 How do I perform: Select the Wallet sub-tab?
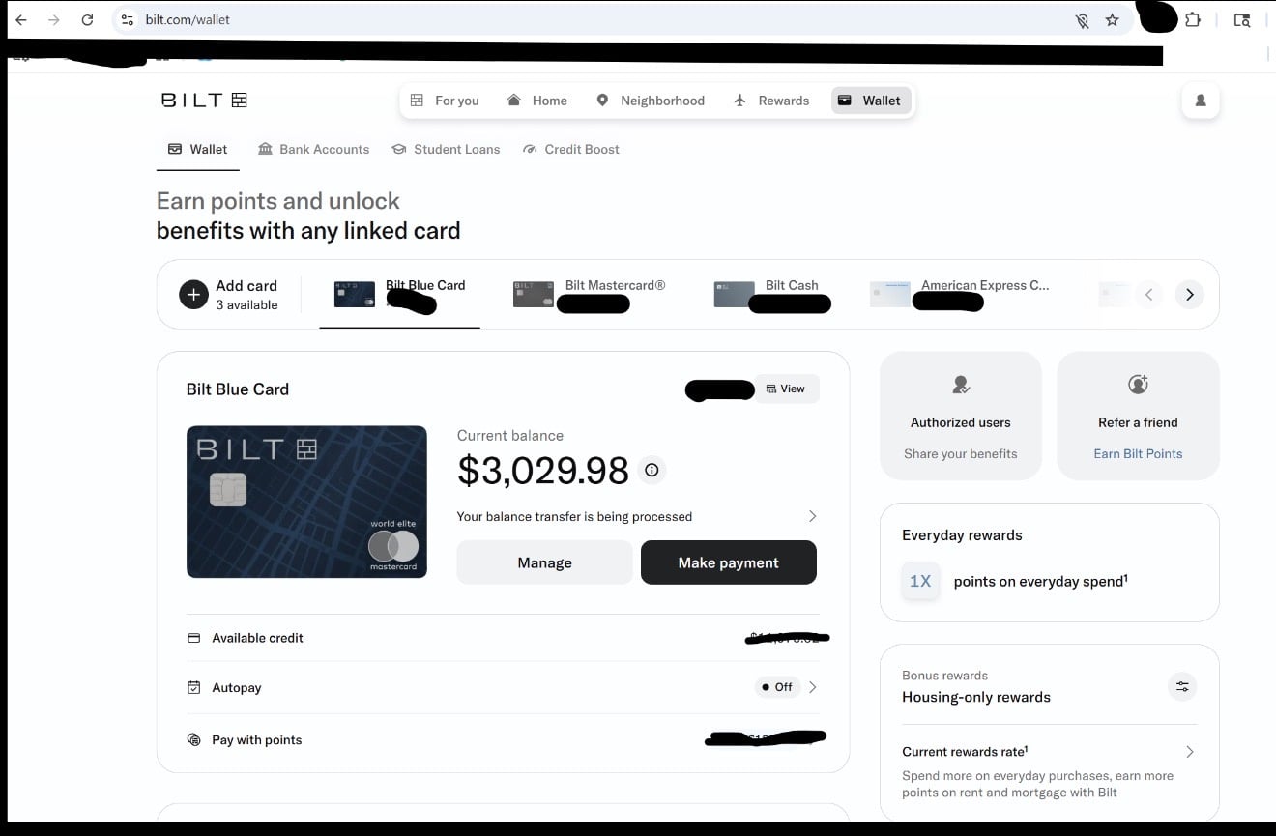pos(198,149)
